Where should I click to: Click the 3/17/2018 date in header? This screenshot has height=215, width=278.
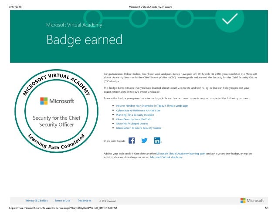tap(15, 7)
